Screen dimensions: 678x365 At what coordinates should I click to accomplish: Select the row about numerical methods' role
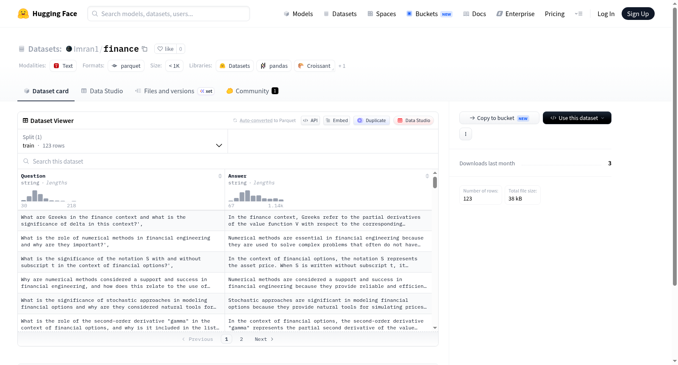225,241
